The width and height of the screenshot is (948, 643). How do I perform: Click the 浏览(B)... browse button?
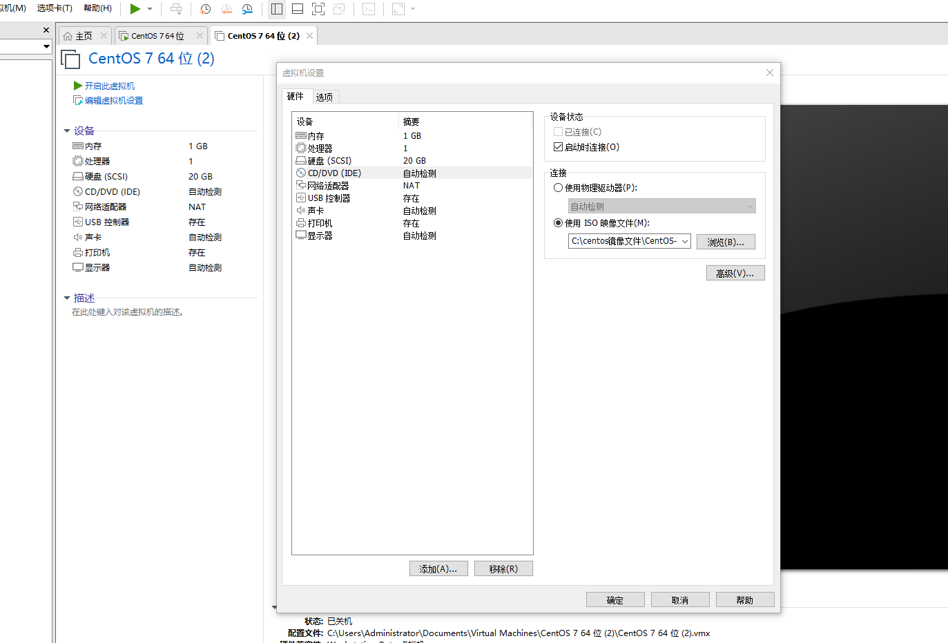[x=725, y=242]
